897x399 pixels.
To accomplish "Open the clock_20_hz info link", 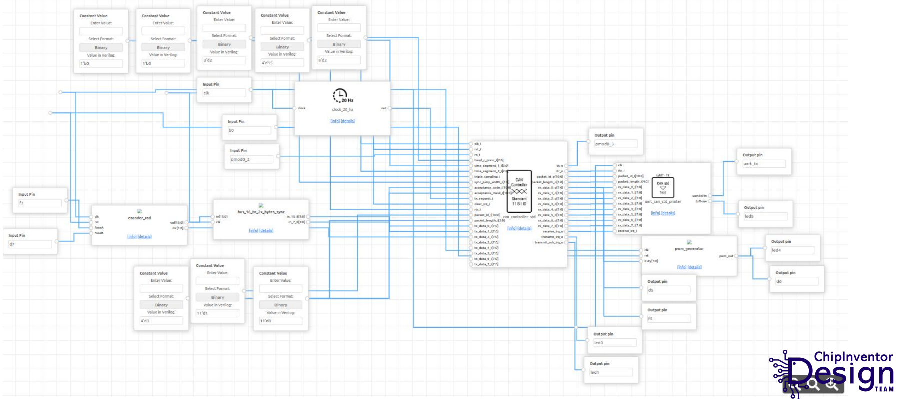I will (x=335, y=121).
